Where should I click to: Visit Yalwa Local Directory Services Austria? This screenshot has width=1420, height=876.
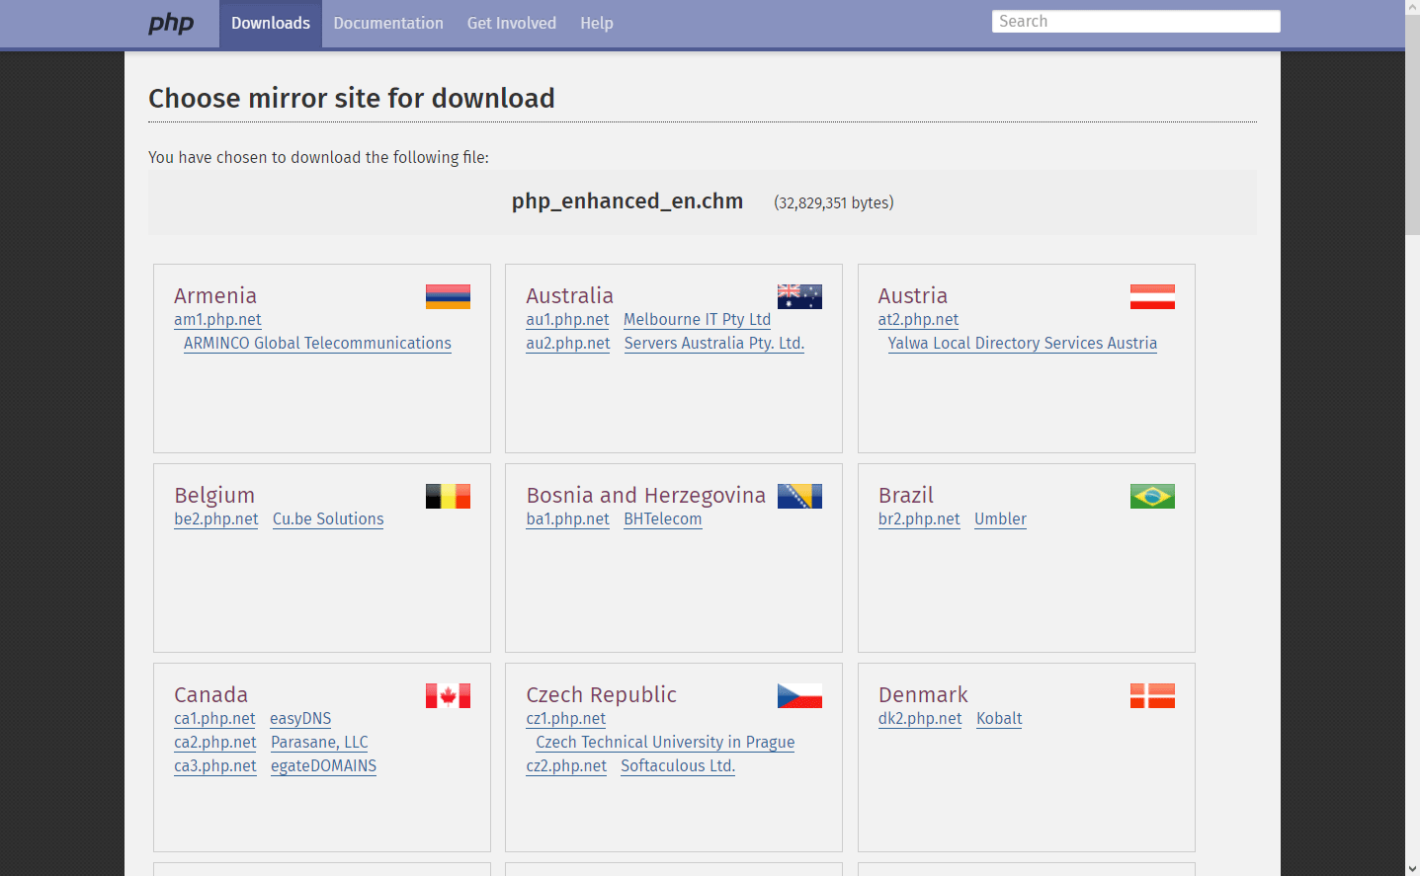pyautogui.click(x=1023, y=344)
